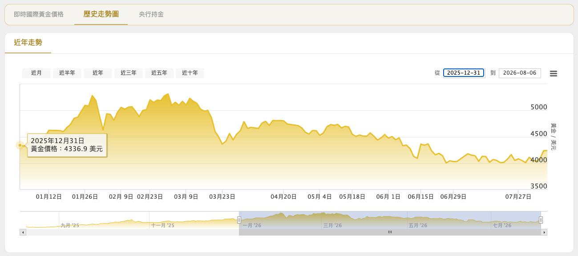The height and width of the screenshot is (256, 578).
Task: Open the chart hamburger export menu
Action: coord(554,73)
